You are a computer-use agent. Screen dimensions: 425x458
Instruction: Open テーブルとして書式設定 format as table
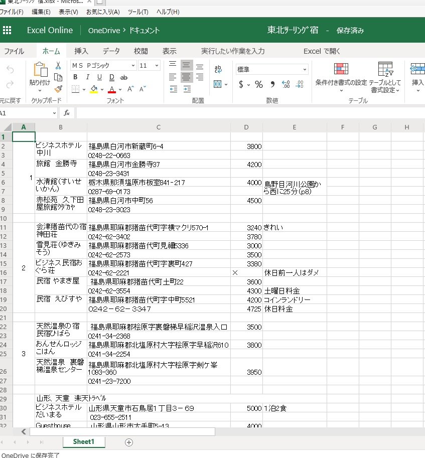coord(385,77)
